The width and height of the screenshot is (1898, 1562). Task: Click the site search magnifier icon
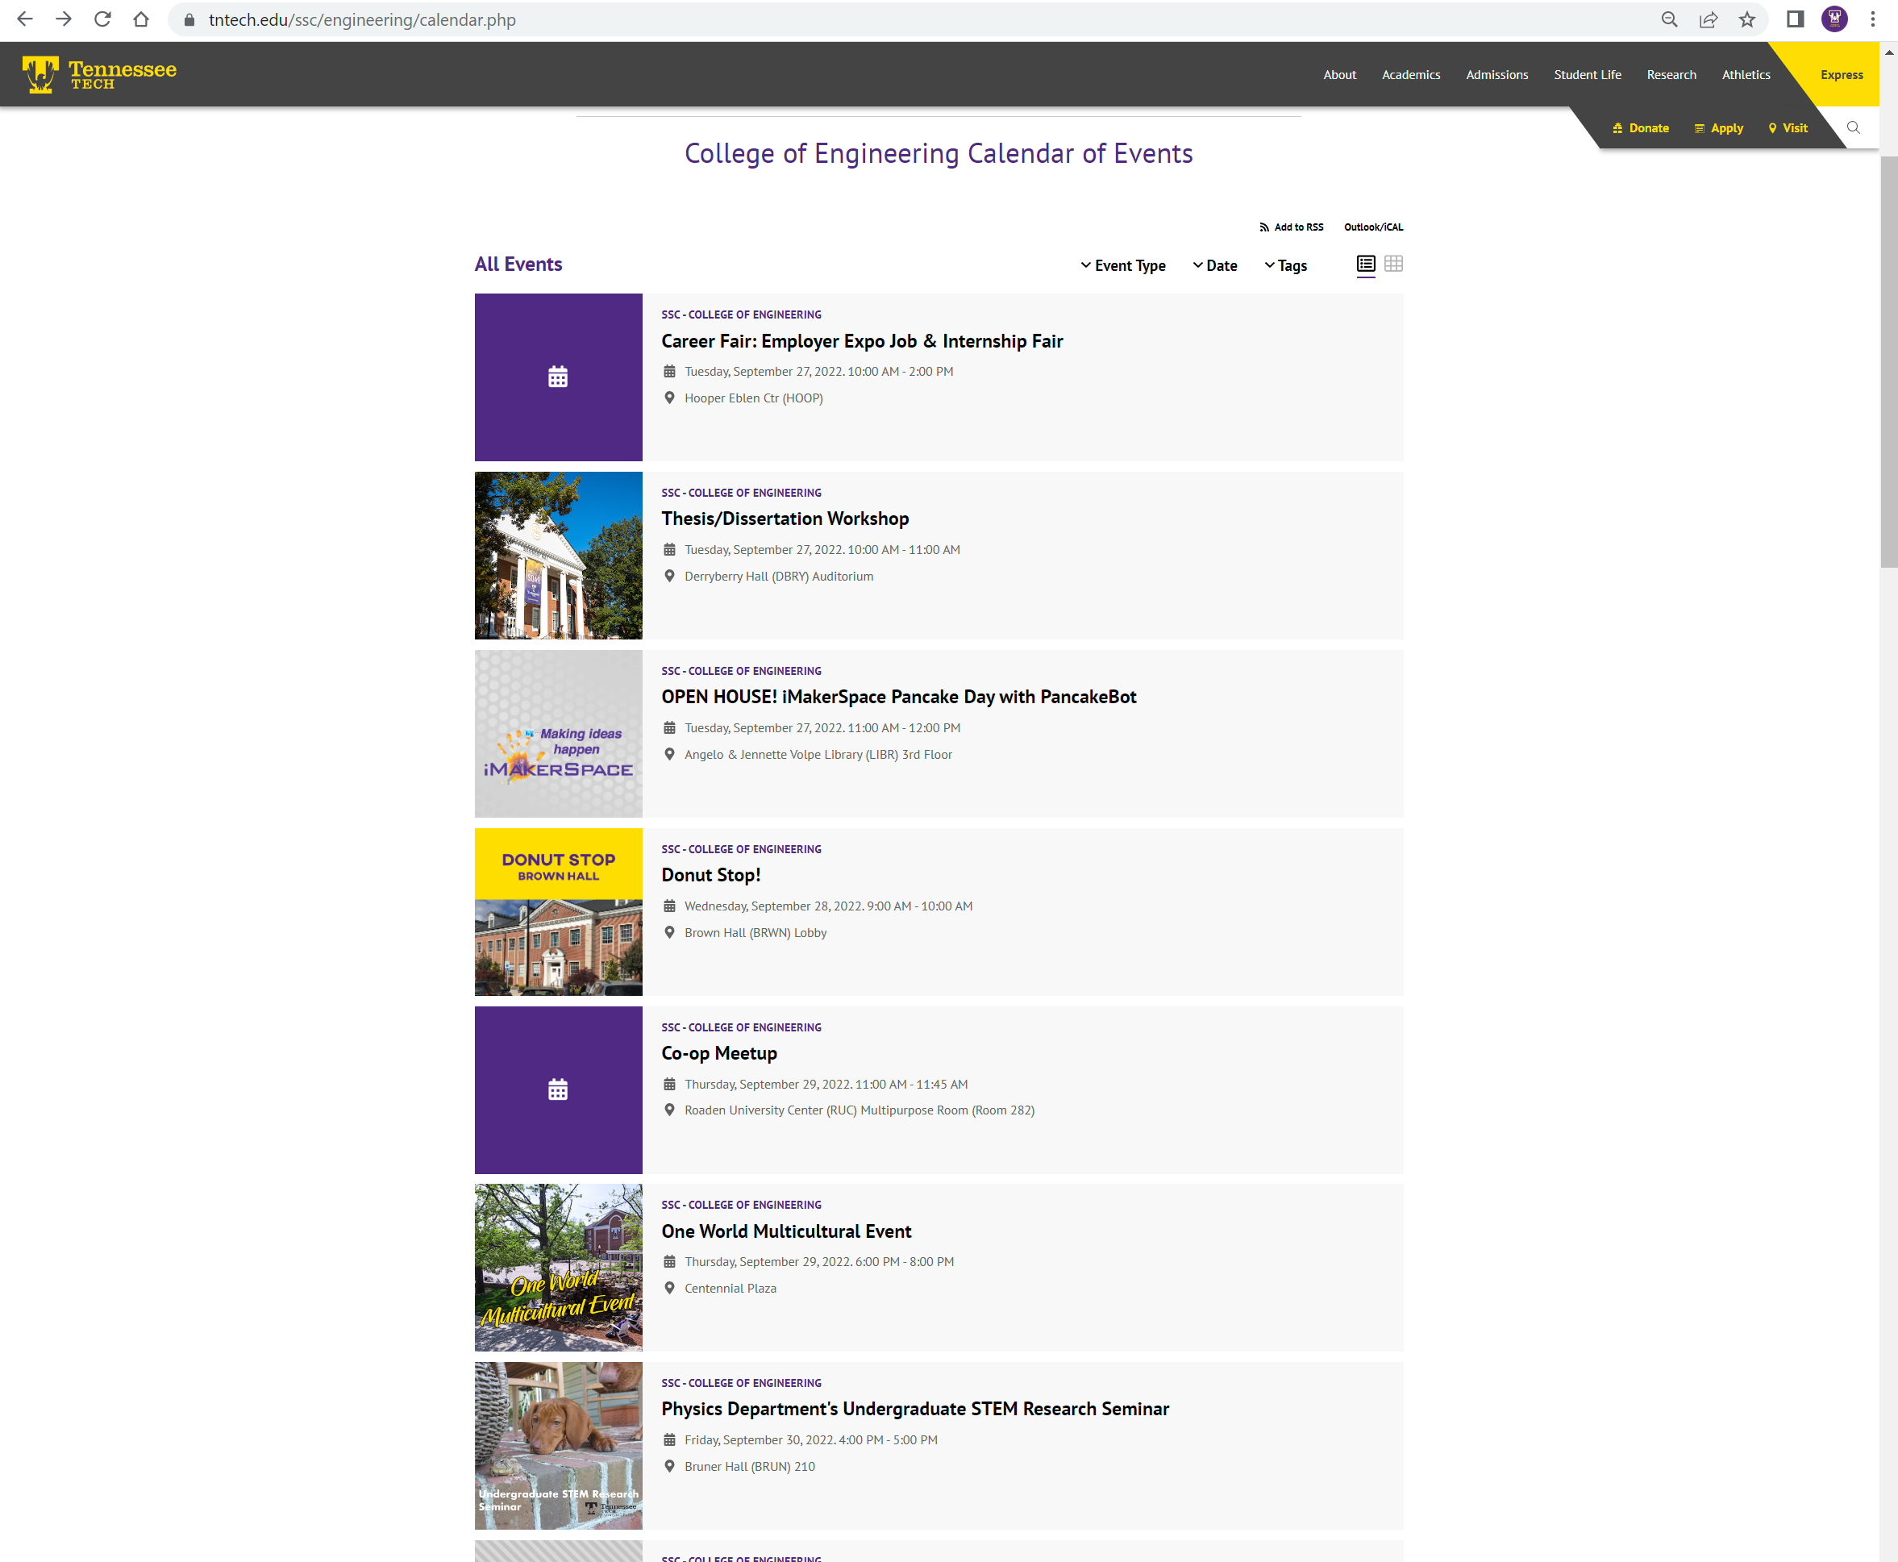(x=1853, y=127)
